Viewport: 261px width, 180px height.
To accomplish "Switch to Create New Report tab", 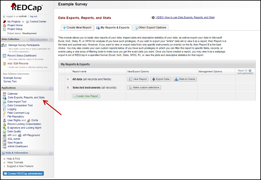I will pyautogui.click(x=77, y=28).
